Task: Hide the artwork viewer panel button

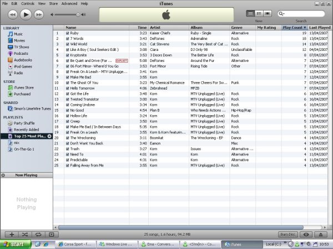Action: click(x=51, y=235)
